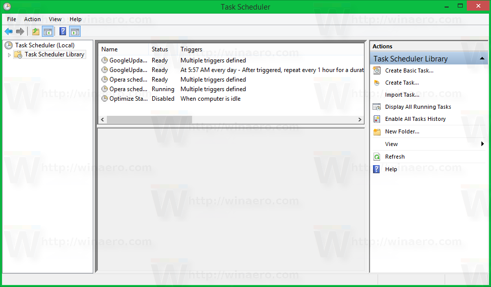Collapse the Task Scheduler Library actions section
491x287 pixels.
click(x=482, y=58)
